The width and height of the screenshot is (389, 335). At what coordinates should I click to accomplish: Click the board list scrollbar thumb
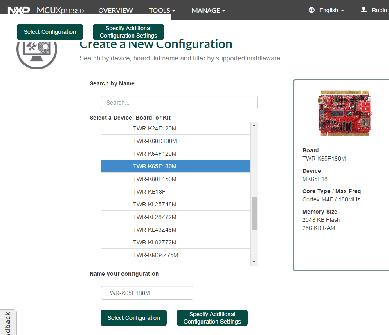coord(254,214)
